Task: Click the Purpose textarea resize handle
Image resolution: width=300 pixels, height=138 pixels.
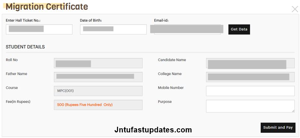Action: tap(293, 111)
